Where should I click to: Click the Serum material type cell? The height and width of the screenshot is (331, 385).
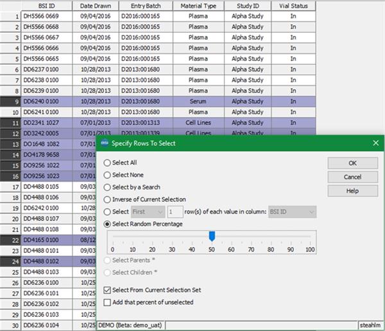coord(198,101)
